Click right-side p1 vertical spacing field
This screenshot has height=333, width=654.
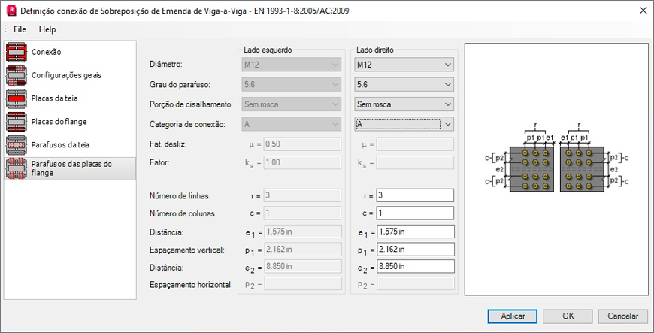tap(415, 249)
